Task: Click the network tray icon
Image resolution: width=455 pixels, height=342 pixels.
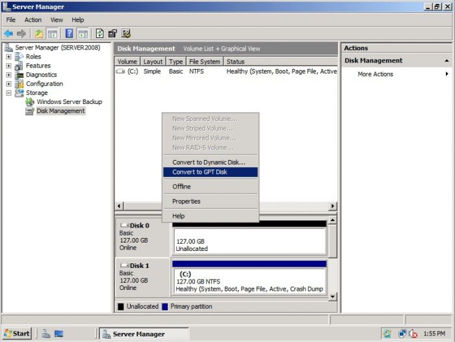Action: 402,334
